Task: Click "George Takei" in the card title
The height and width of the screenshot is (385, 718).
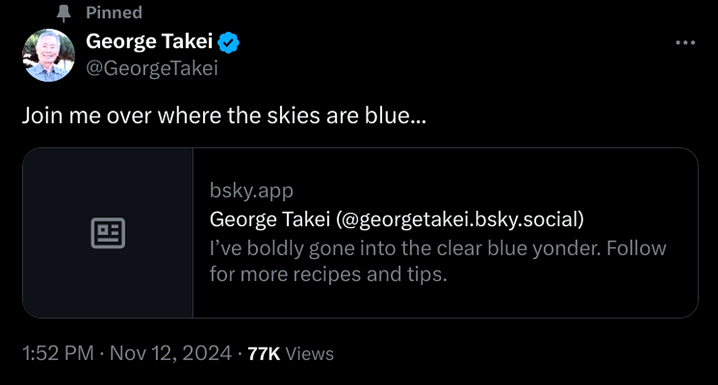Action: (x=270, y=219)
